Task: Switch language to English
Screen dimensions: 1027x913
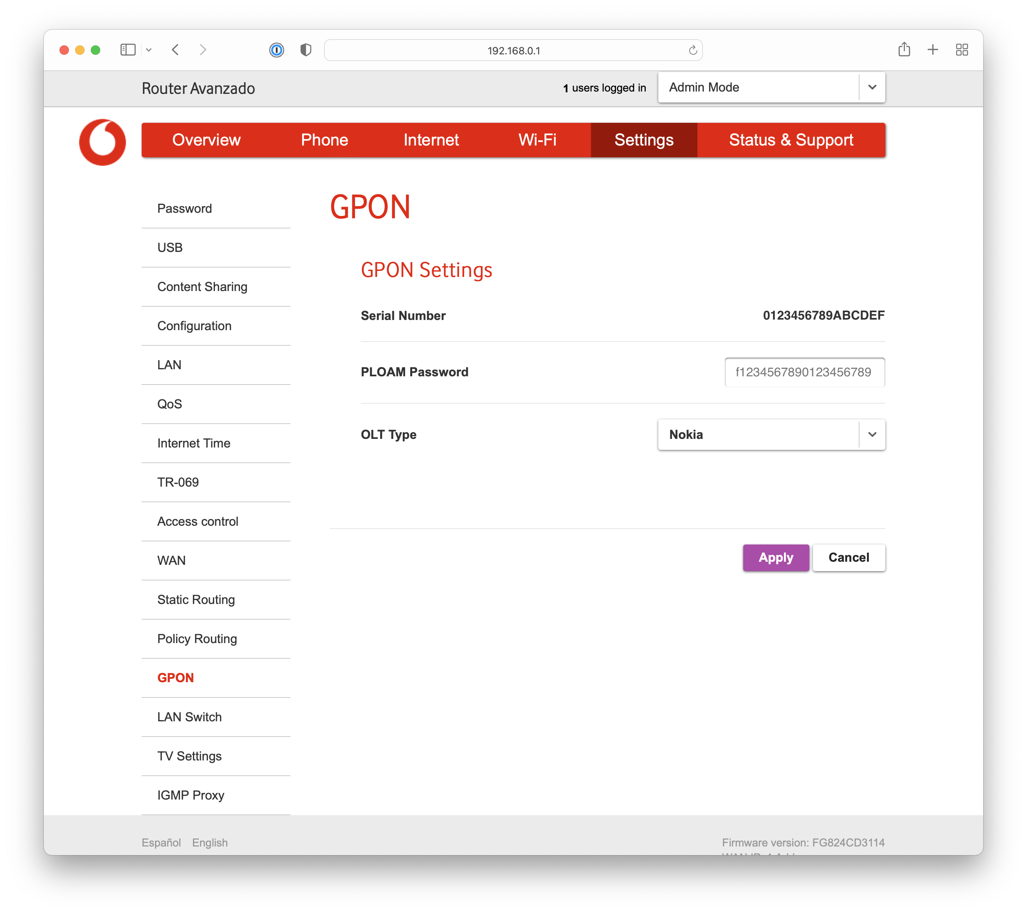Action: click(x=210, y=843)
